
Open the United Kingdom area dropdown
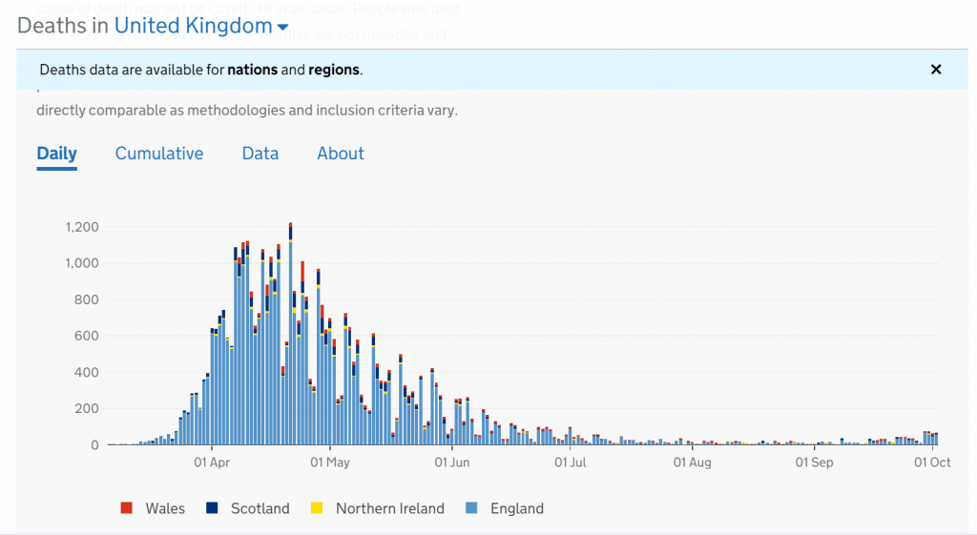pos(193,26)
